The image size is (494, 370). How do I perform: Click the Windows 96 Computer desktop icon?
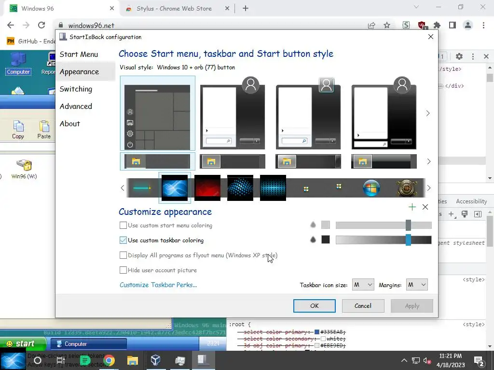18,64
